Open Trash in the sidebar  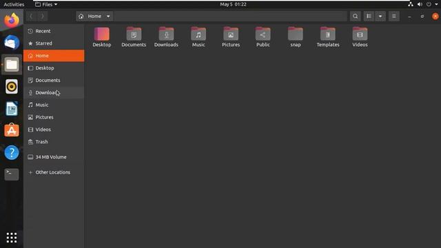click(54, 142)
